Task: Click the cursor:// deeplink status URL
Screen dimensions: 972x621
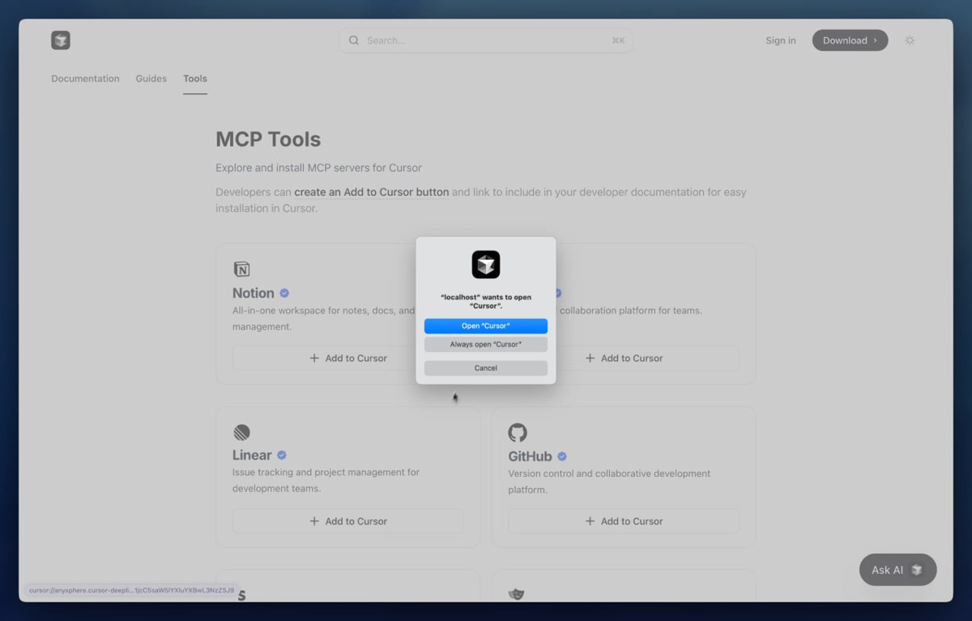Action: pyautogui.click(x=131, y=590)
